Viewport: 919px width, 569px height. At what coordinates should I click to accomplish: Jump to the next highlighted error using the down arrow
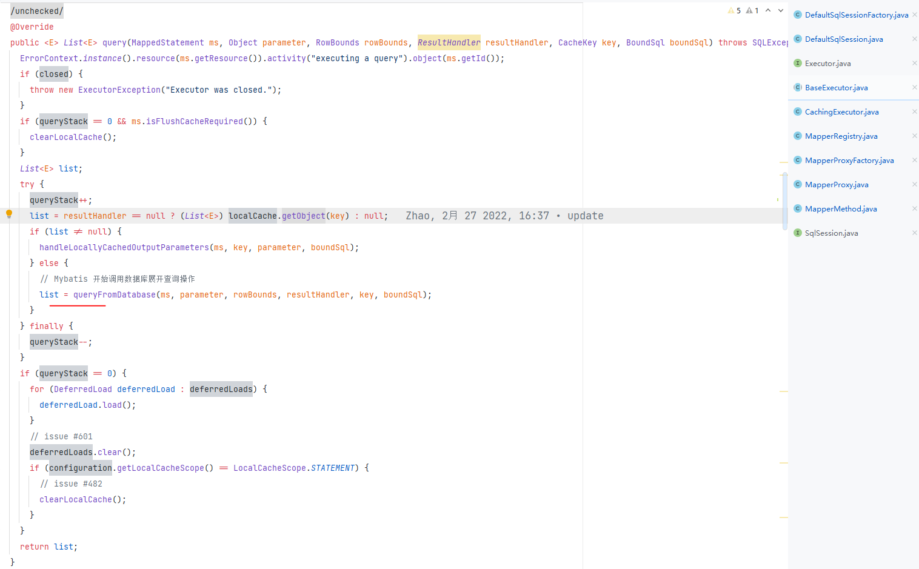click(x=781, y=10)
